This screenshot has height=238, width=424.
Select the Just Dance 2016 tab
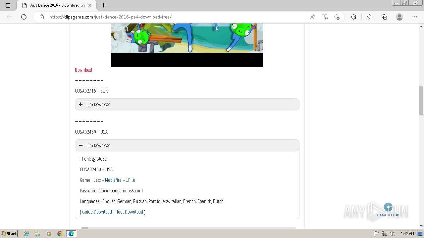point(56,5)
